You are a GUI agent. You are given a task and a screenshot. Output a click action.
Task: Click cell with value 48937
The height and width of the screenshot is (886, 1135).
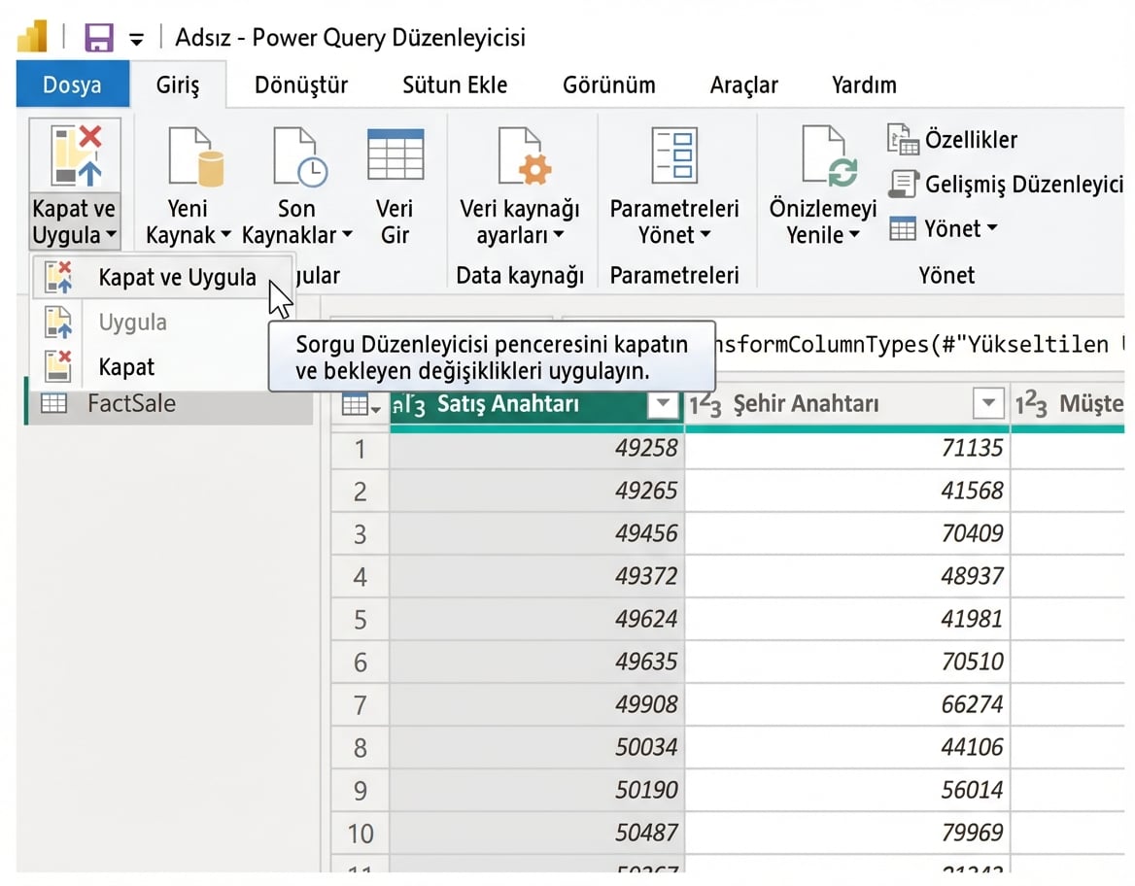coord(847,577)
